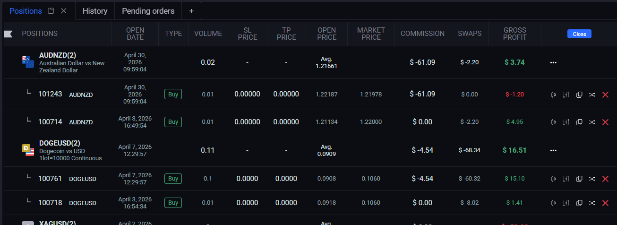Click the Buy tag on position 100718

173,203
